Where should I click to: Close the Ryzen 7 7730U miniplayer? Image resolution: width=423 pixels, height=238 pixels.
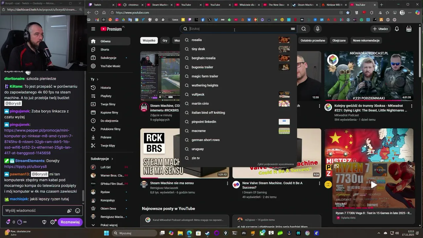pyautogui.click(x=411, y=166)
